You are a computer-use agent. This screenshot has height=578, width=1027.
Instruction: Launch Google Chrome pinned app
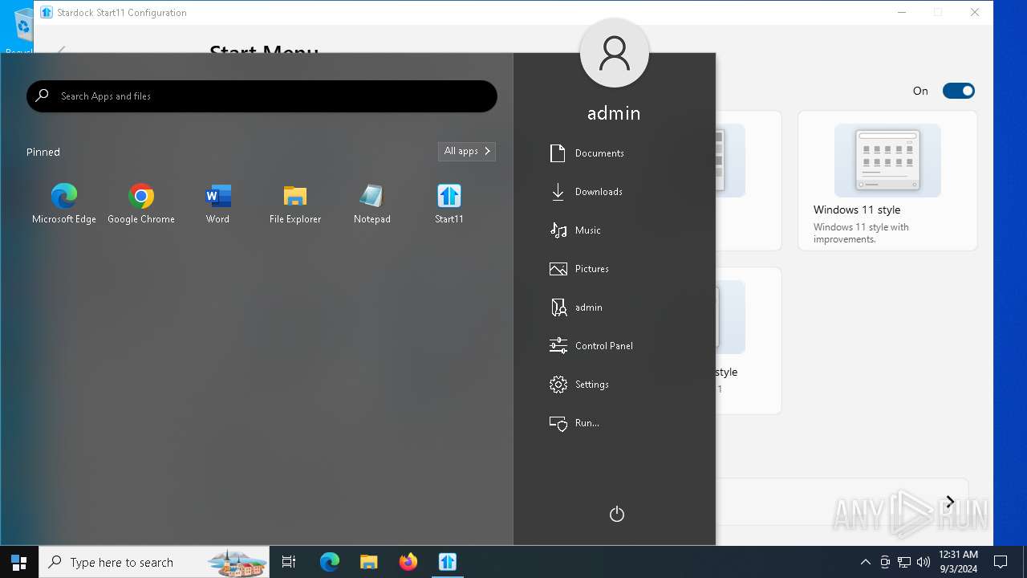point(141,204)
